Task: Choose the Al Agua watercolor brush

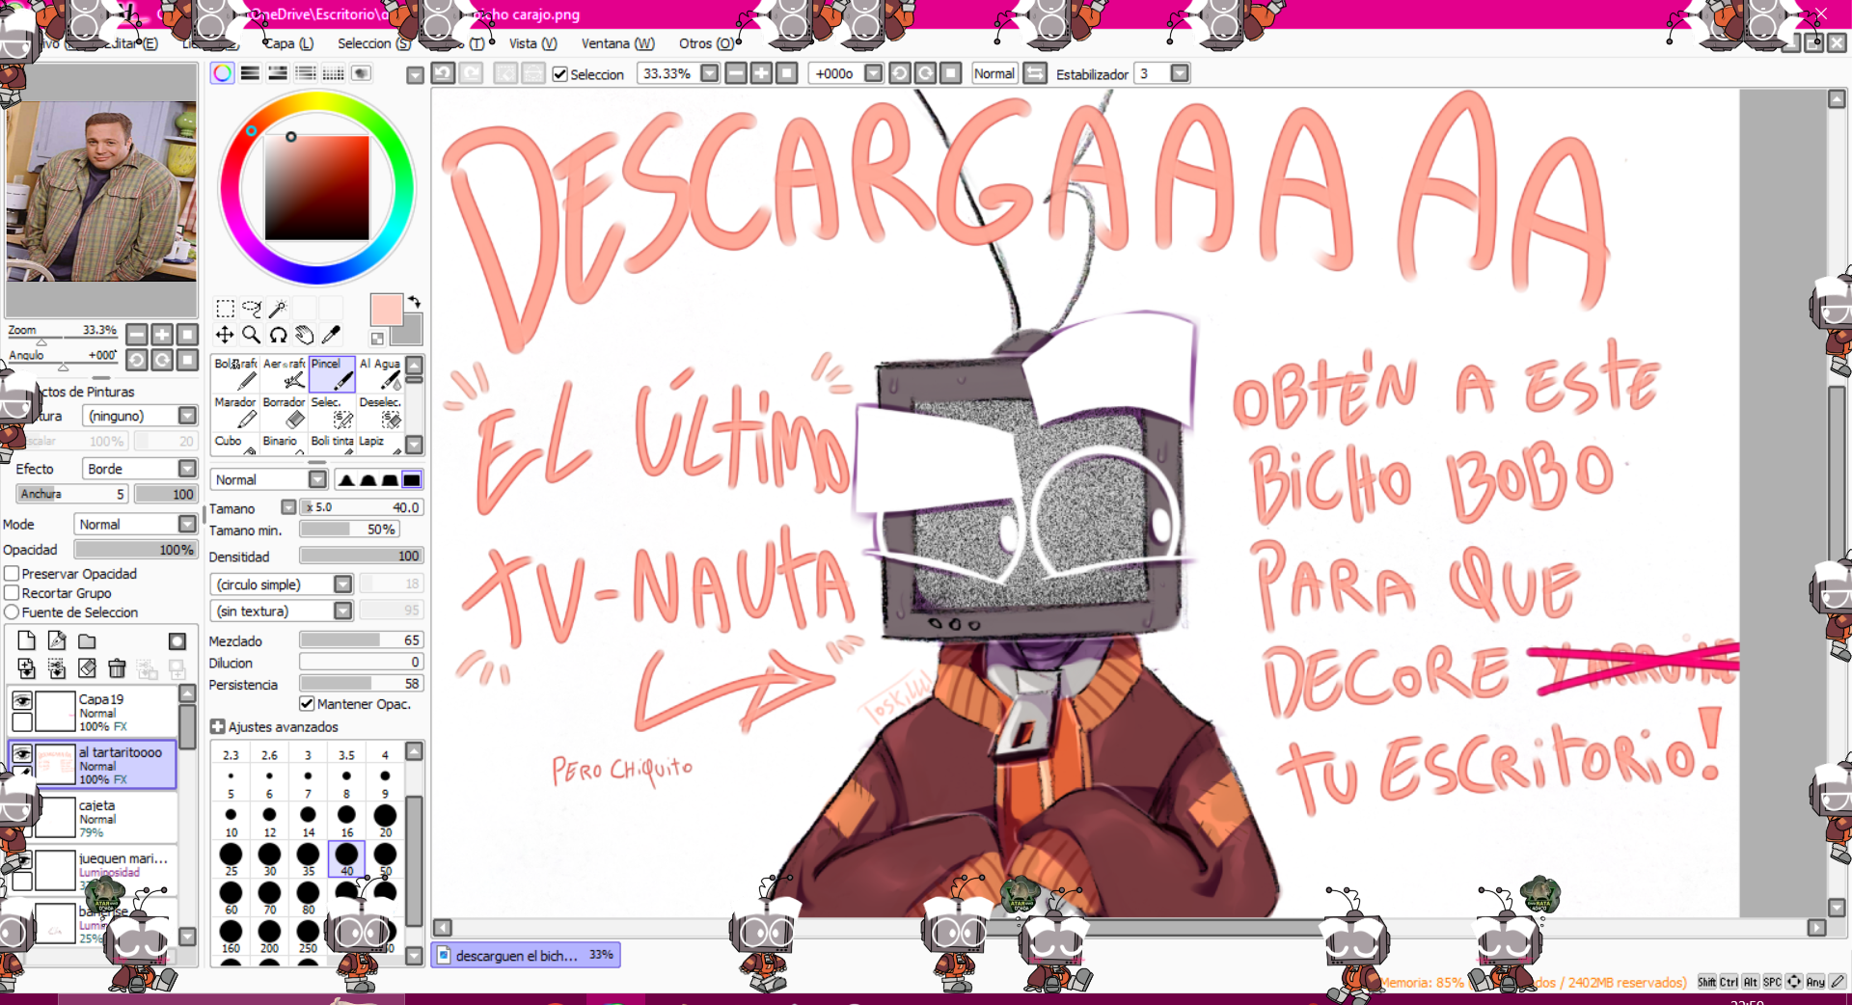Action: (380, 373)
